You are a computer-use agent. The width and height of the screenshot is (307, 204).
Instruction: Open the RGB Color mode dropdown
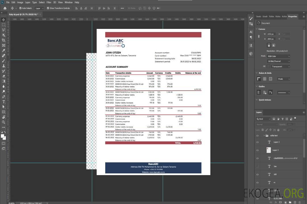coord(278,56)
